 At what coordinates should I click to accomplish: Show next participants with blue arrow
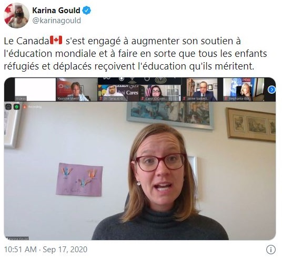271,90
